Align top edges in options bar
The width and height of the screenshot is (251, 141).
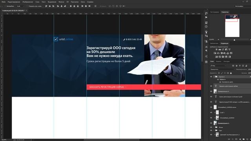tap(46, 6)
